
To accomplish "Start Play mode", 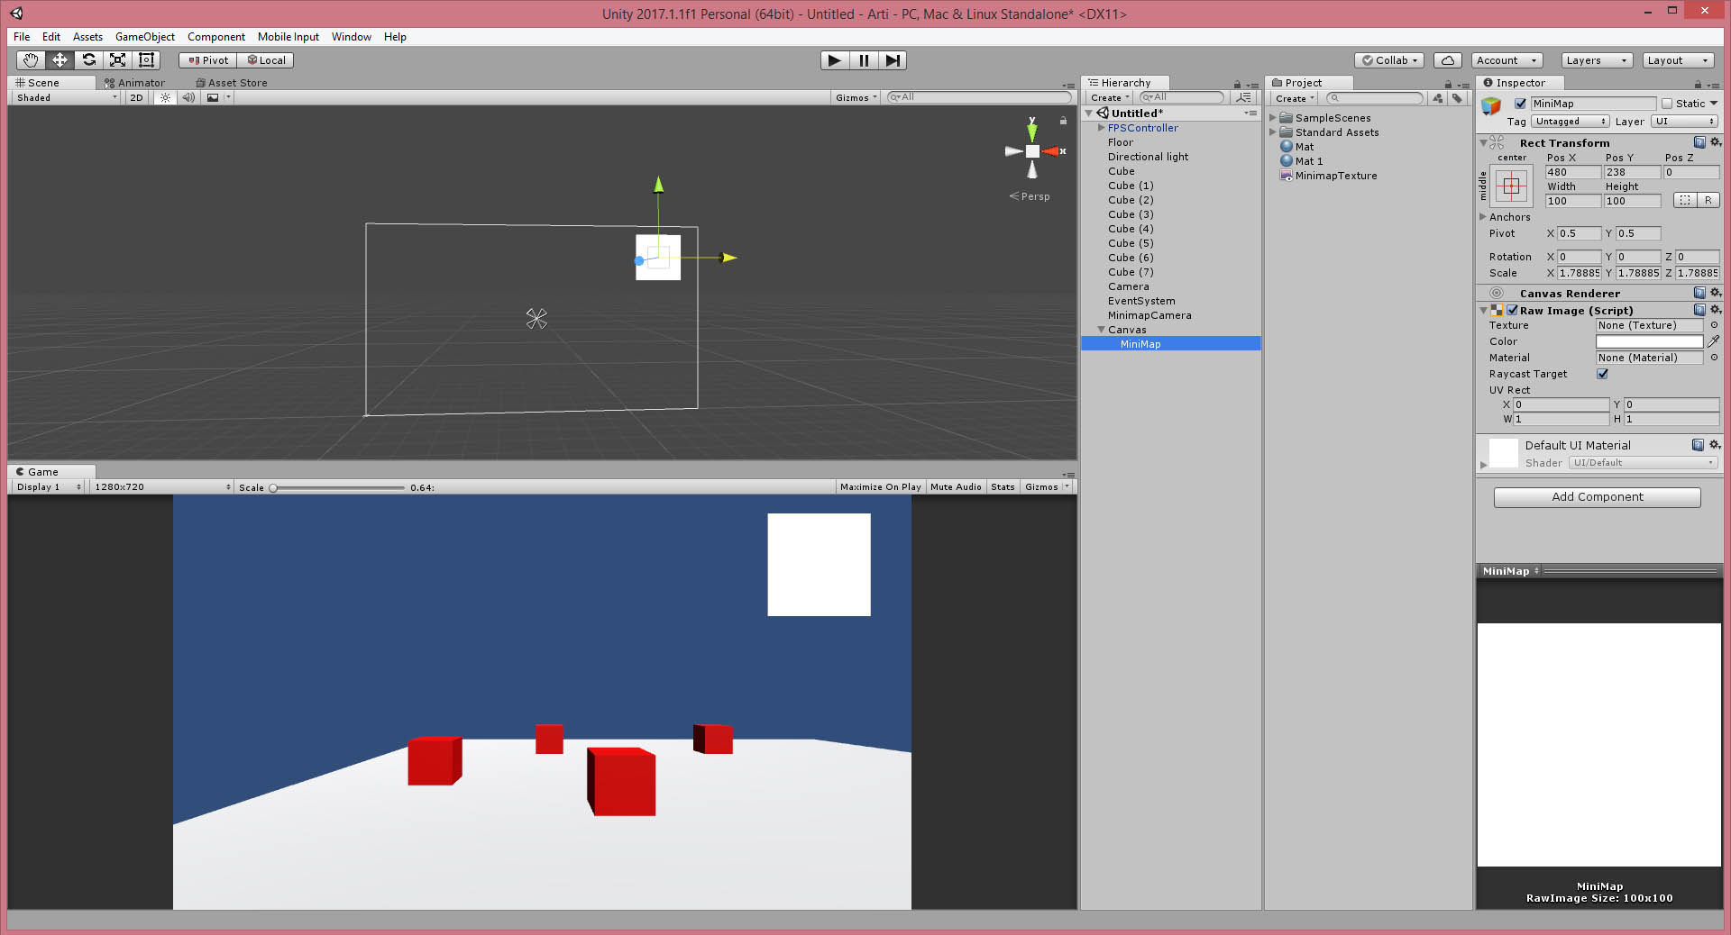I will point(835,60).
